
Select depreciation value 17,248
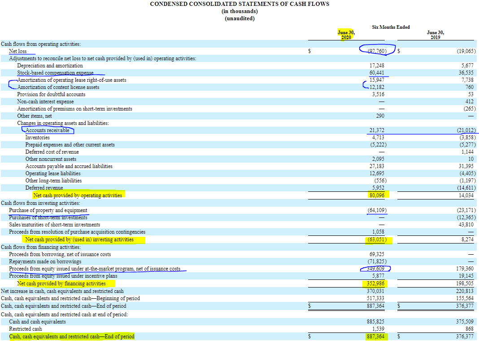(x=377, y=66)
